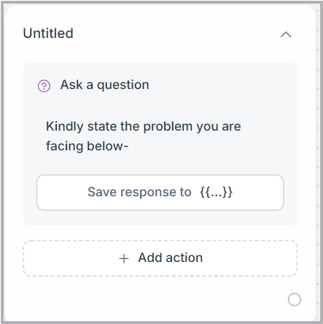This screenshot has height=324, width=323.
Task: Click the words facing below- in the question
Action: pos(87,146)
